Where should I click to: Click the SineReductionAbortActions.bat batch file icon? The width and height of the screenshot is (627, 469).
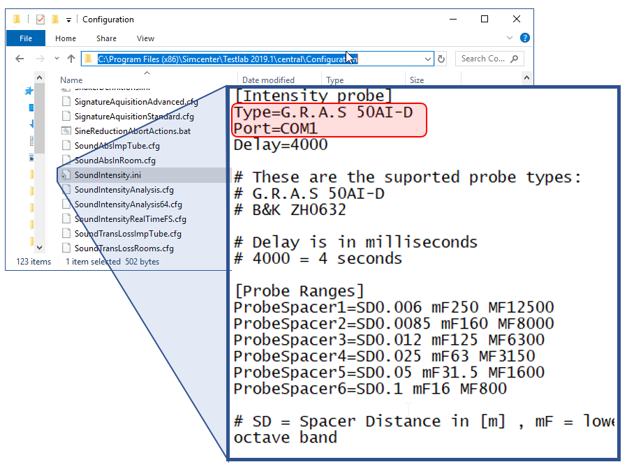[66, 131]
